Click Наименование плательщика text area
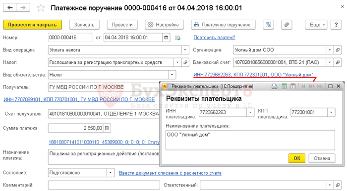The image size is (347, 191). click(250, 140)
